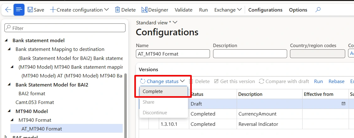Click Validate in the action bar
354x138 pixels.
(x=184, y=10)
